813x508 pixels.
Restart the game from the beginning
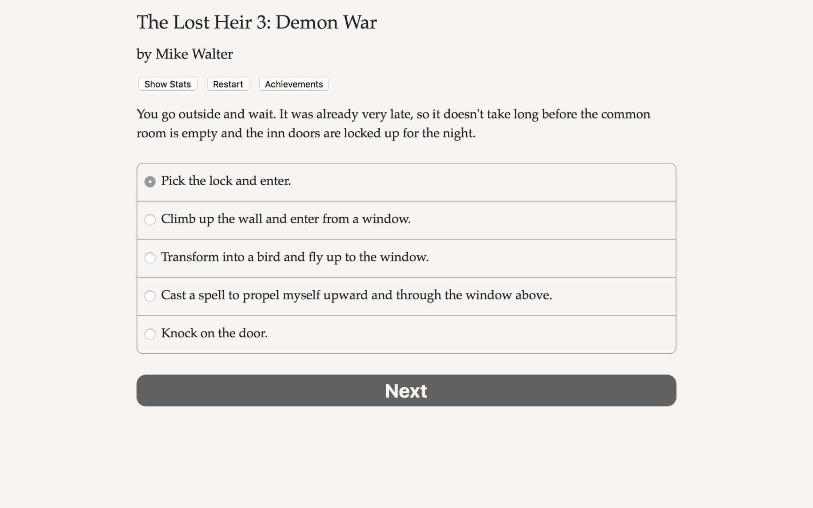click(x=228, y=84)
